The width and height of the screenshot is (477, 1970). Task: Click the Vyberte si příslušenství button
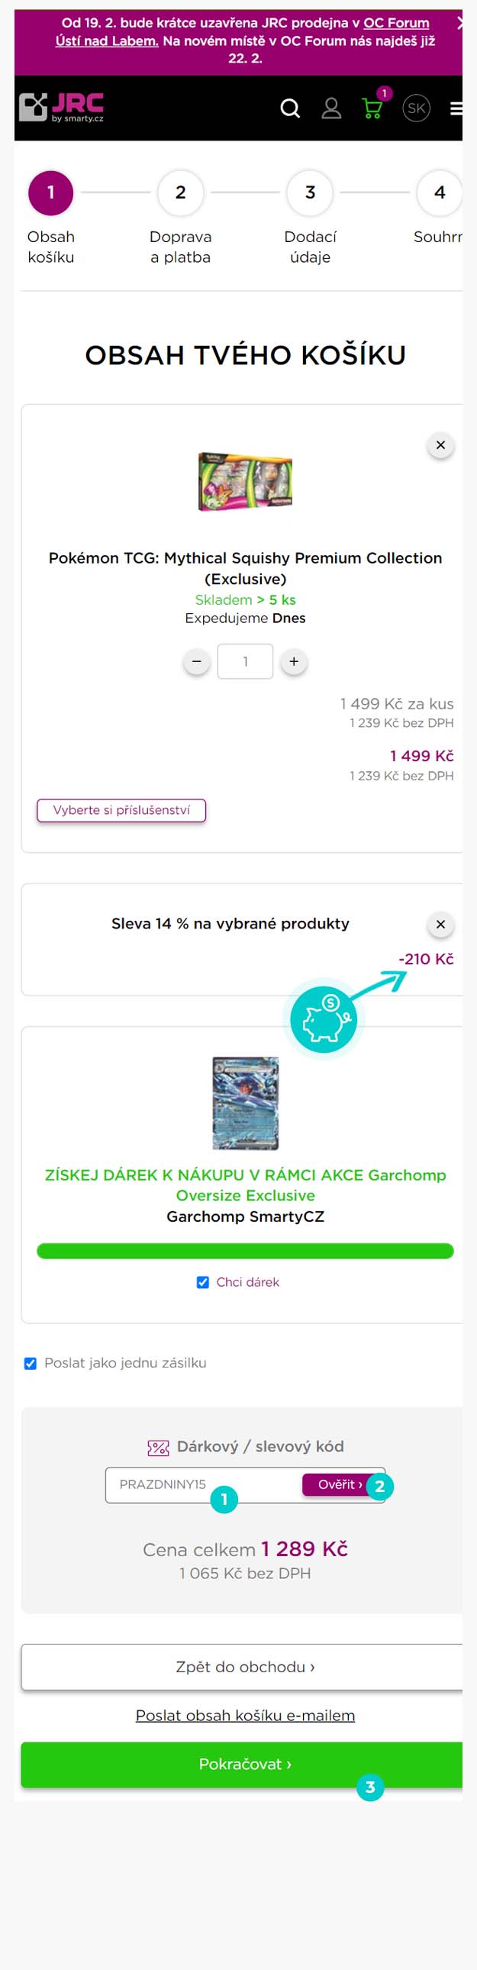(x=121, y=810)
